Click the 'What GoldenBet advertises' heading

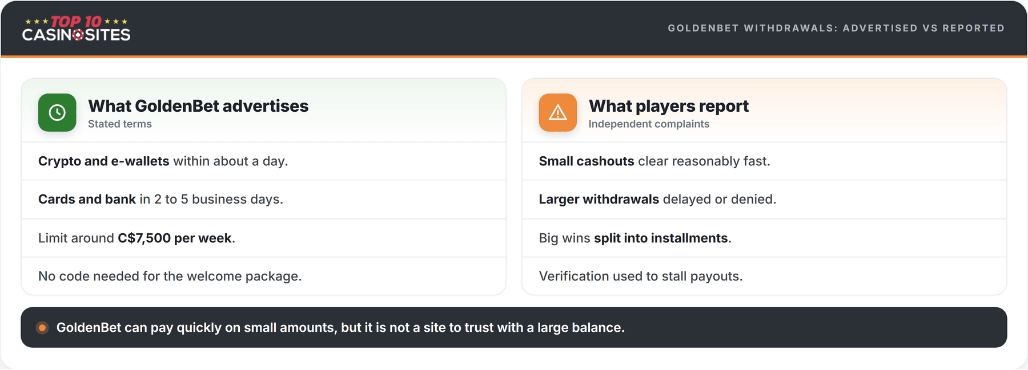tap(198, 106)
